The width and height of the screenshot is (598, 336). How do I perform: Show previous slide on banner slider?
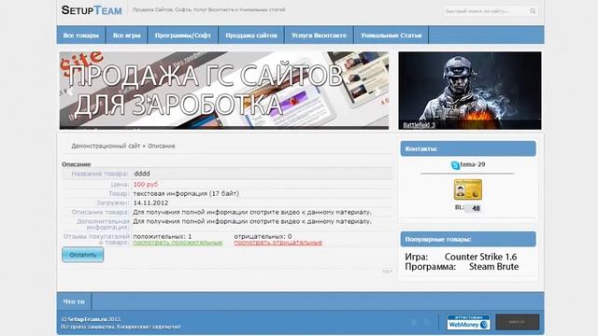click(70, 91)
